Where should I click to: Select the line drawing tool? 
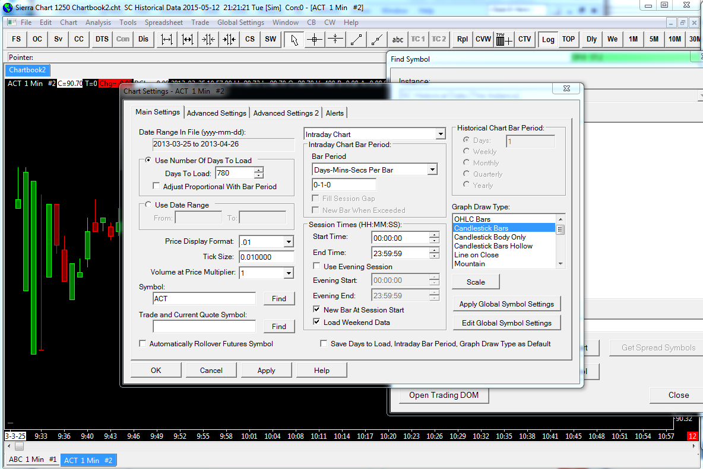356,39
